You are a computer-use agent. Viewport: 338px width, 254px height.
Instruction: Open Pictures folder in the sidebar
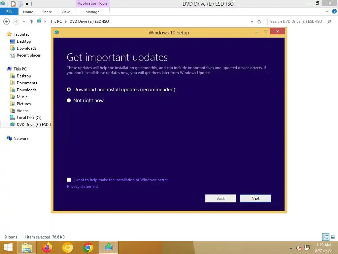pyautogui.click(x=24, y=104)
